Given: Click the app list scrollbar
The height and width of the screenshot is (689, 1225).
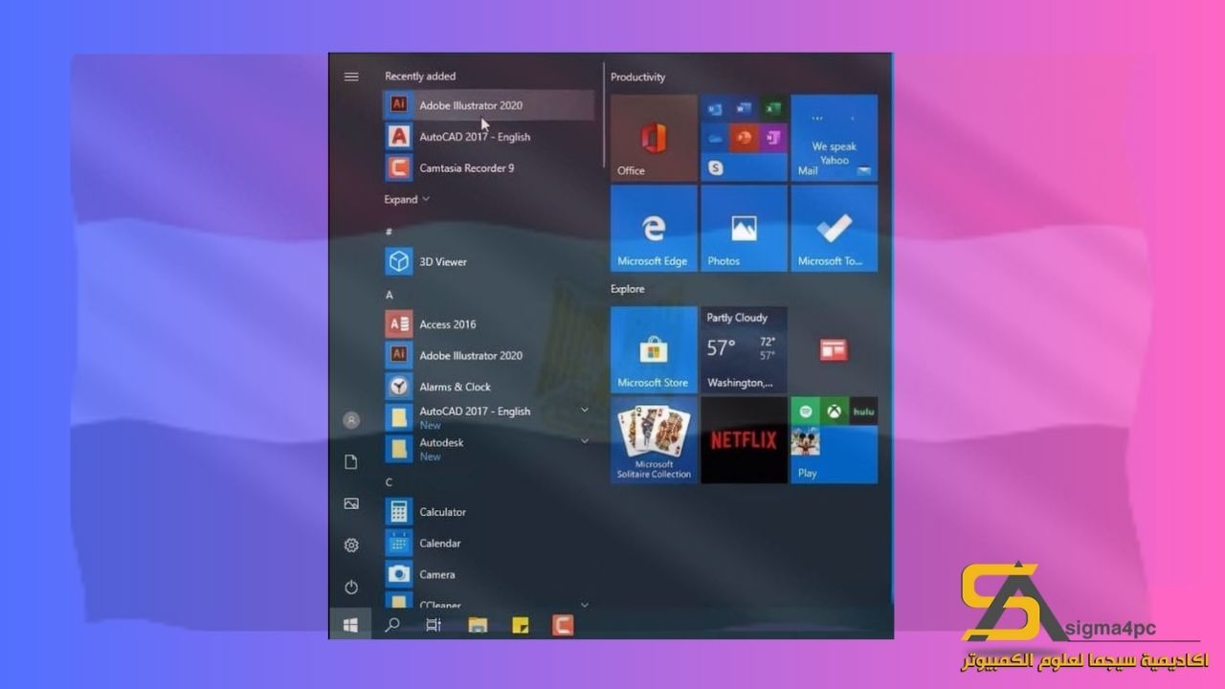Looking at the screenshot, I should (x=604, y=115).
